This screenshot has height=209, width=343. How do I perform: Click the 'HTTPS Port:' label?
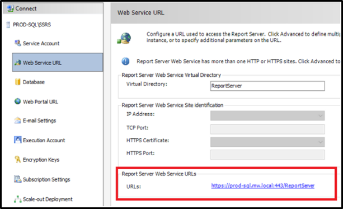tap(140, 153)
